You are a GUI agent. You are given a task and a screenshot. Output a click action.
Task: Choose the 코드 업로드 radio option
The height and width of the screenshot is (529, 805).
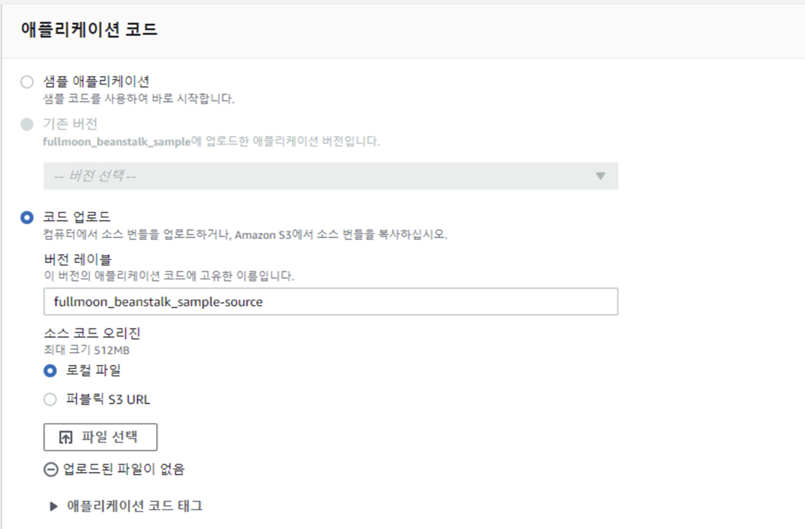[x=27, y=218]
